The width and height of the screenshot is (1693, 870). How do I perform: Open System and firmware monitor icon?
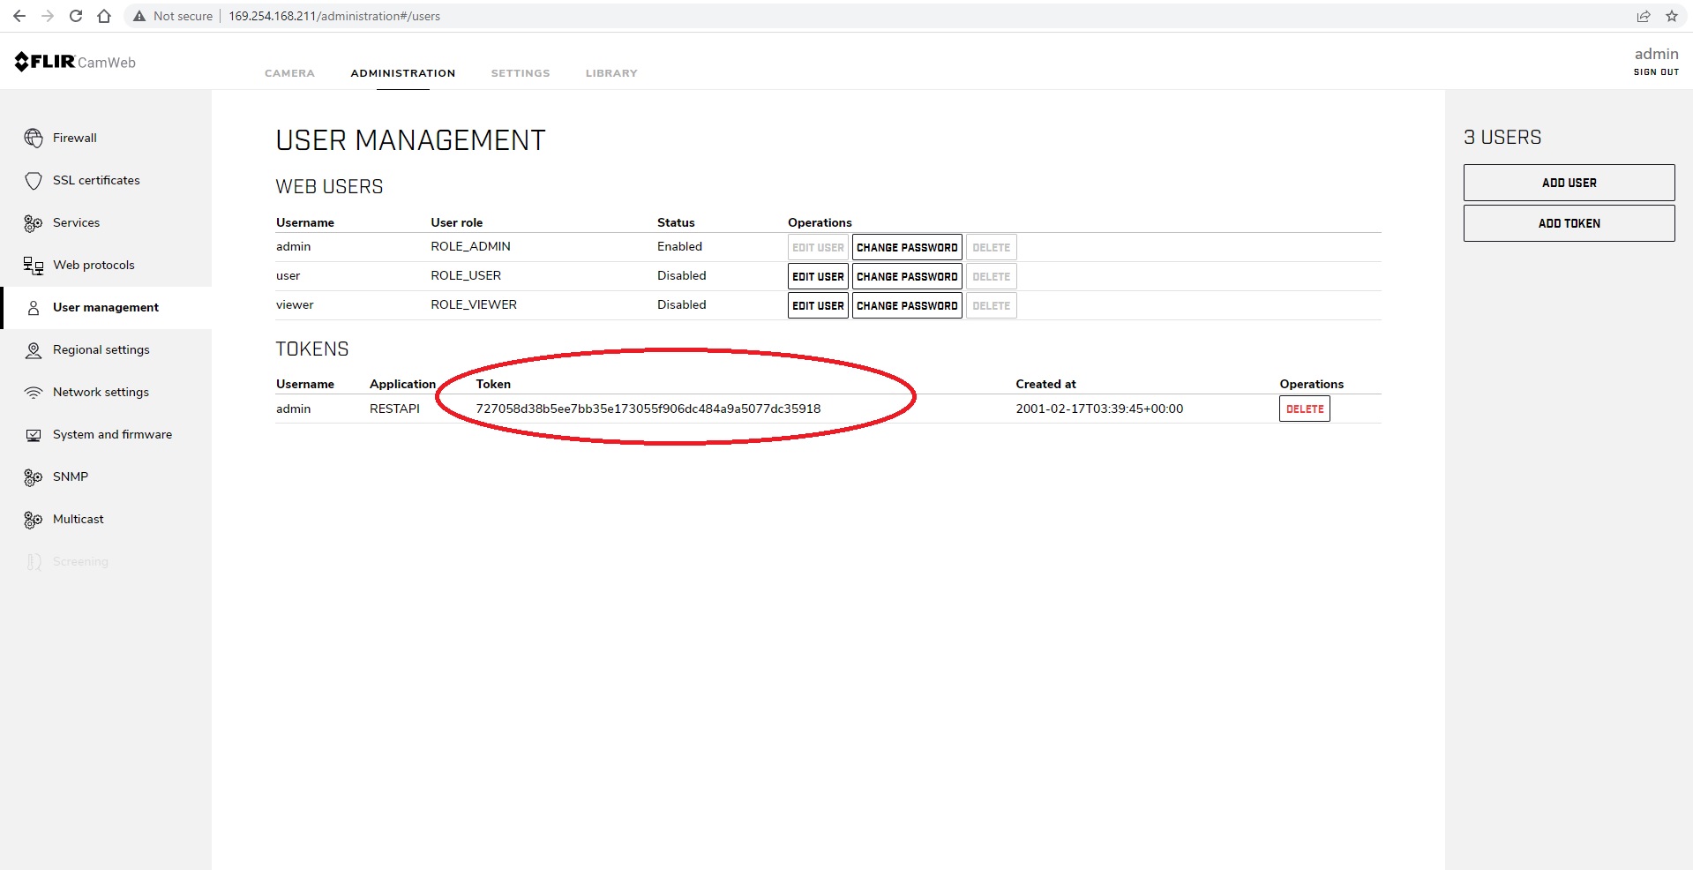33,434
